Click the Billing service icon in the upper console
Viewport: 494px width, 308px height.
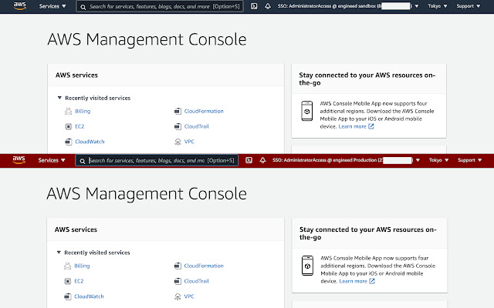[x=69, y=111]
